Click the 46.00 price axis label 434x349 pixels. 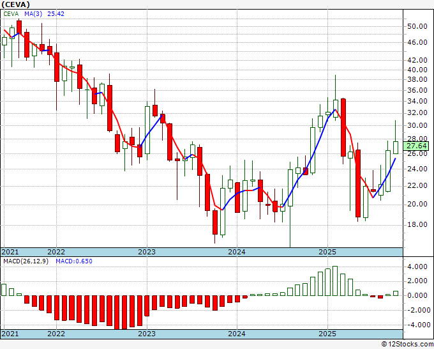(x=417, y=42)
